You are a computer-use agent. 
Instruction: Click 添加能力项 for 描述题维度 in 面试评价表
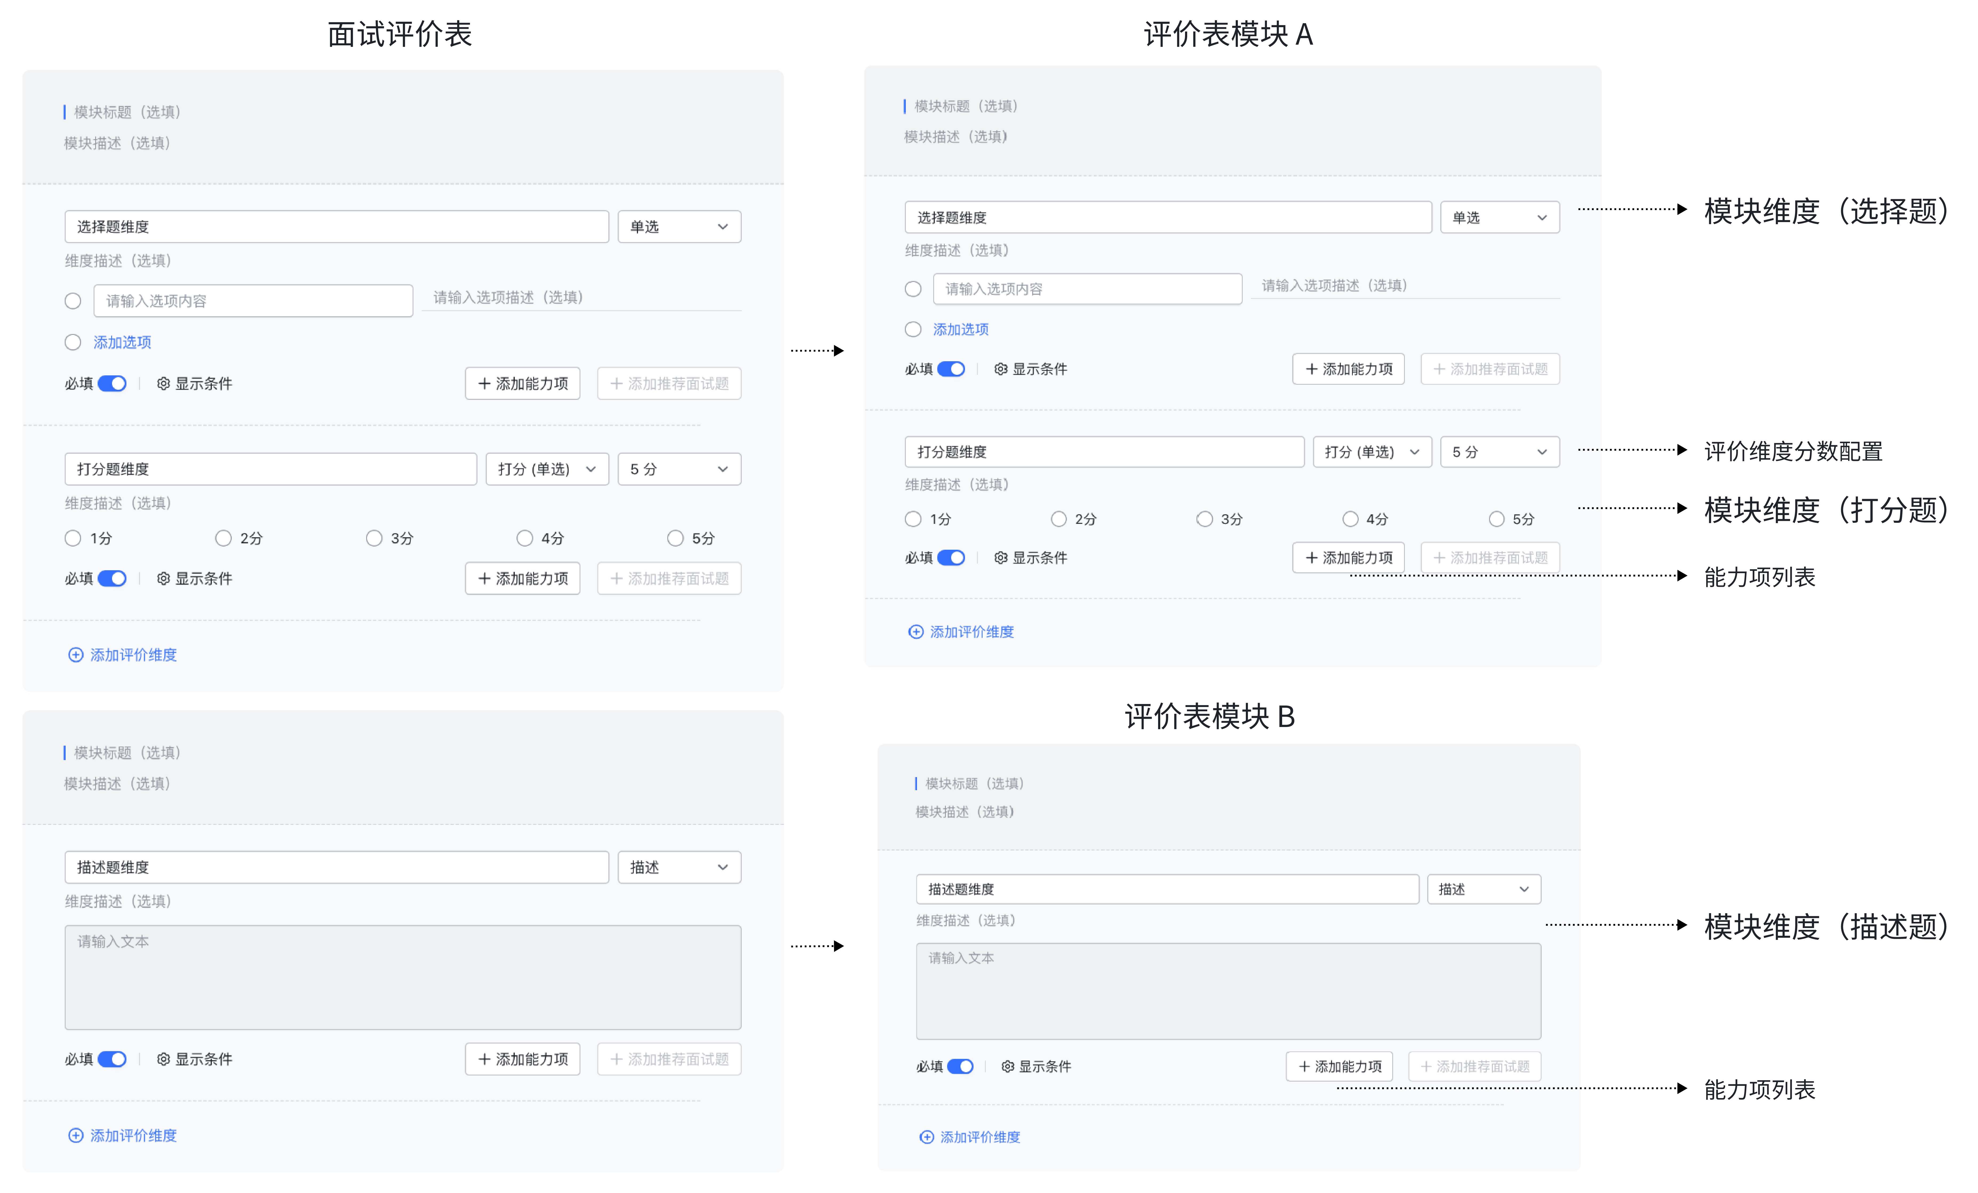click(523, 1059)
